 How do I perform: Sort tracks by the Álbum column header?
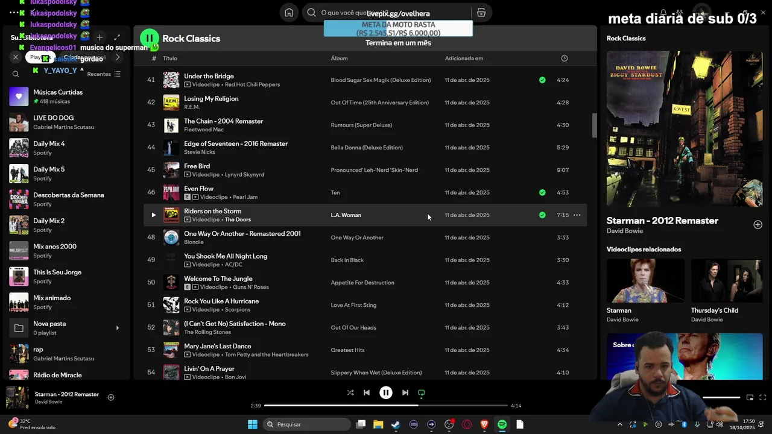339,58
